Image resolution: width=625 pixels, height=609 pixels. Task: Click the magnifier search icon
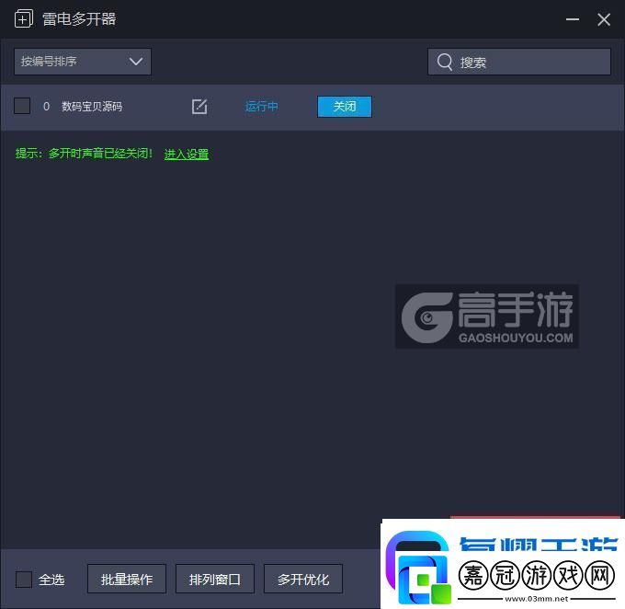(445, 62)
